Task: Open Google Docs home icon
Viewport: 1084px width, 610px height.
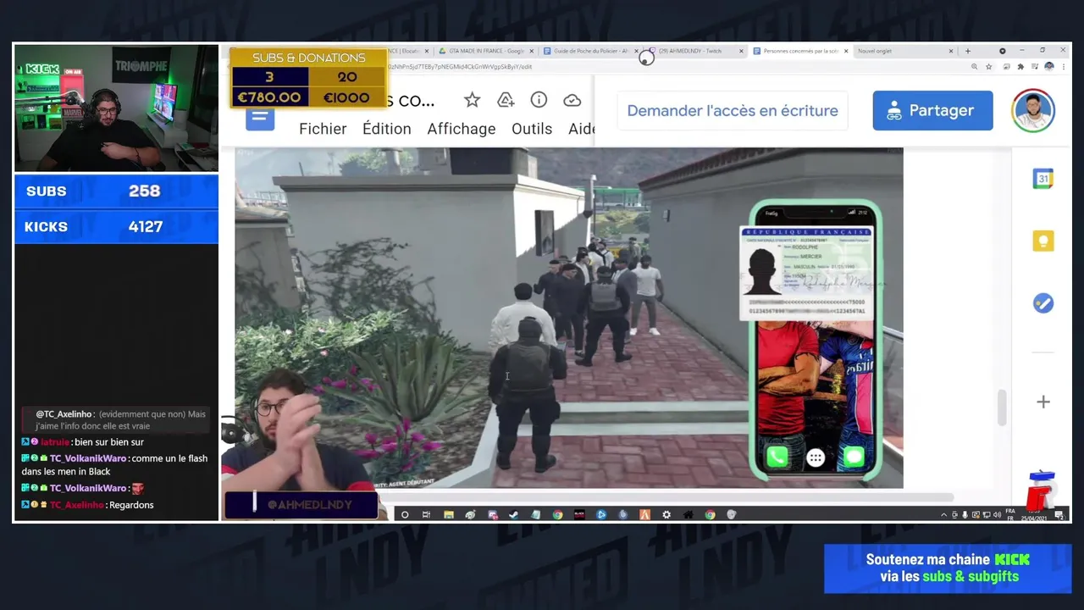Action: [x=260, y=117]
